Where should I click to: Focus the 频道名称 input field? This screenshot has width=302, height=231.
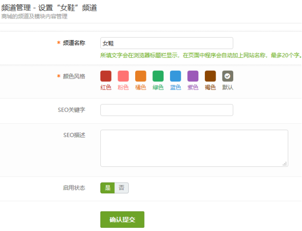click(167, 43)
